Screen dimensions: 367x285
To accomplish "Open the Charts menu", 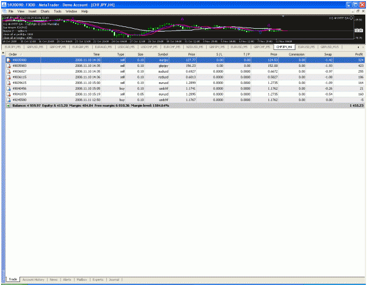I will (x=45, y=11).
